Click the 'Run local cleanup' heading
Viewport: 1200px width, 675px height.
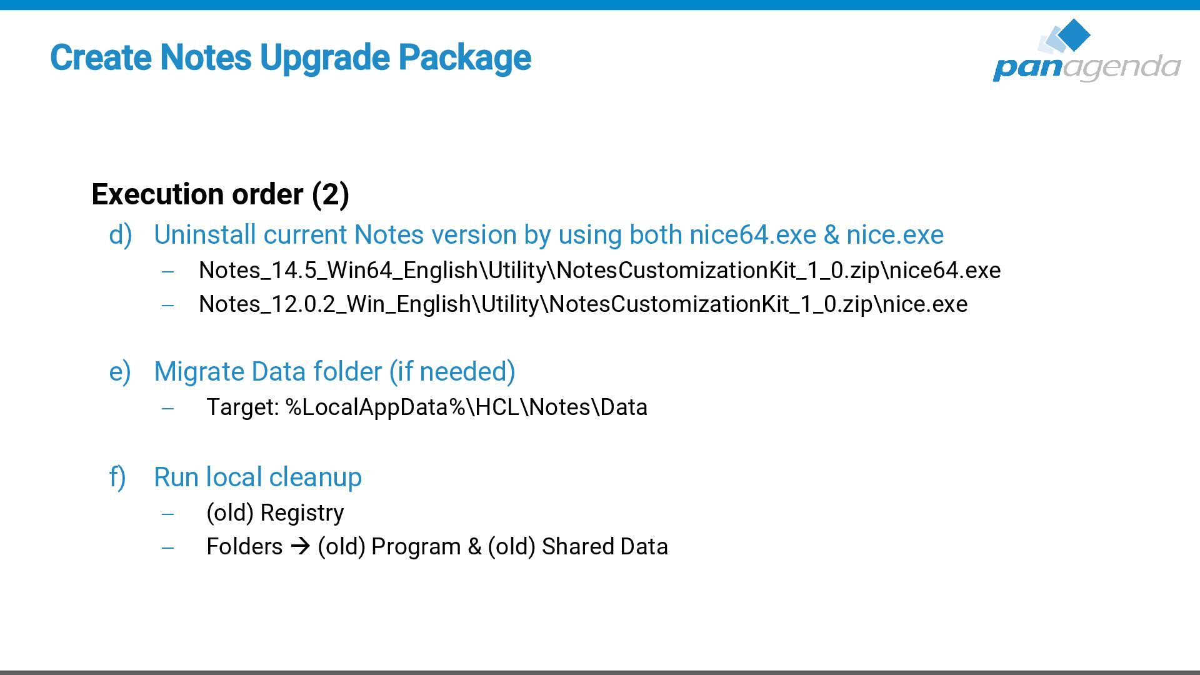(x=257, y=477)
